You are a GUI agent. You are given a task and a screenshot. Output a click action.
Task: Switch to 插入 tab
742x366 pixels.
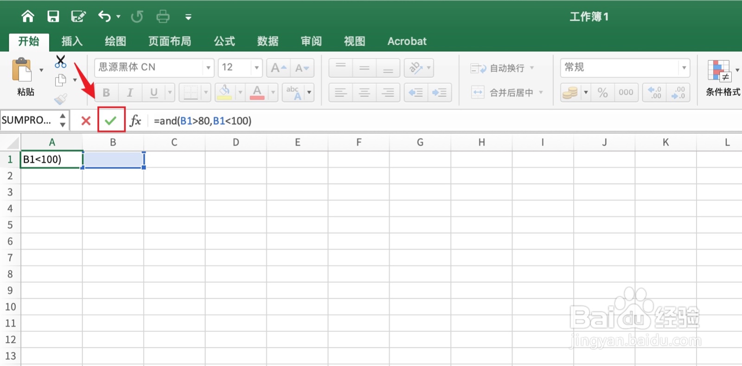click(72, 41)
